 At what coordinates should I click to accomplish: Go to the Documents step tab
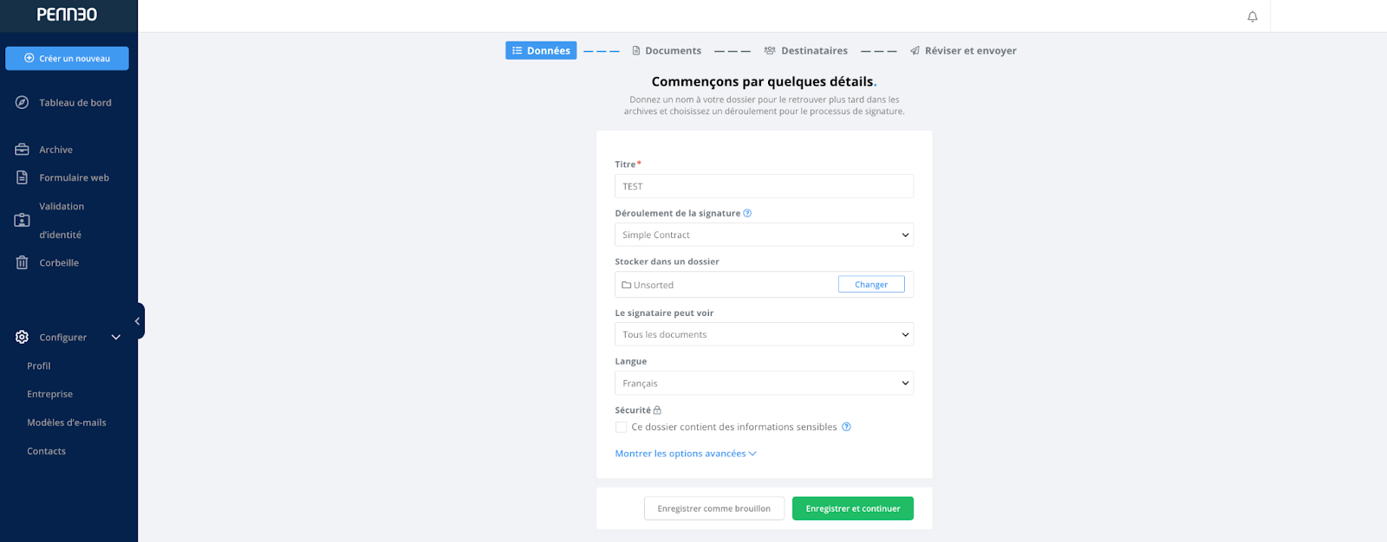[666, 51]
